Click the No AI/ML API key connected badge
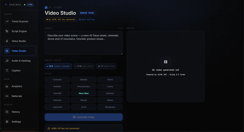 (61, 20)
